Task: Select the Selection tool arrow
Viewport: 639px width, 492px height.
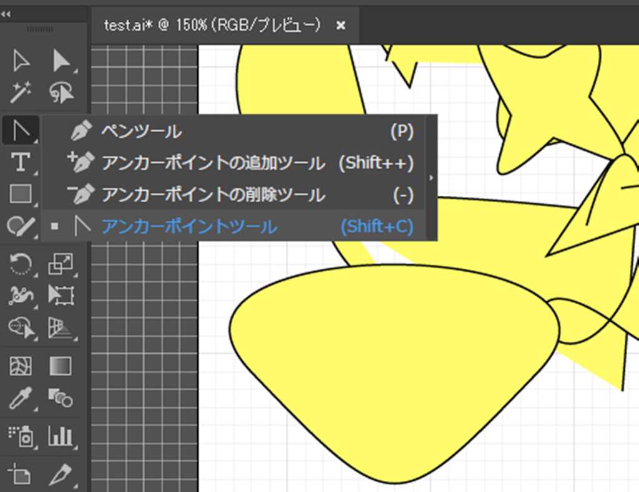Action: coord(21,61)
